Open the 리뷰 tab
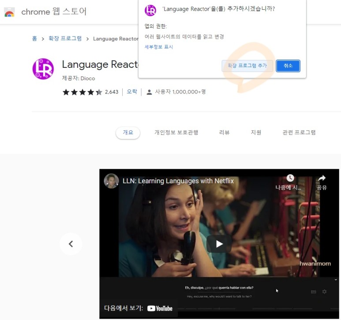341x320 pixels. click(x=224, y=133)
